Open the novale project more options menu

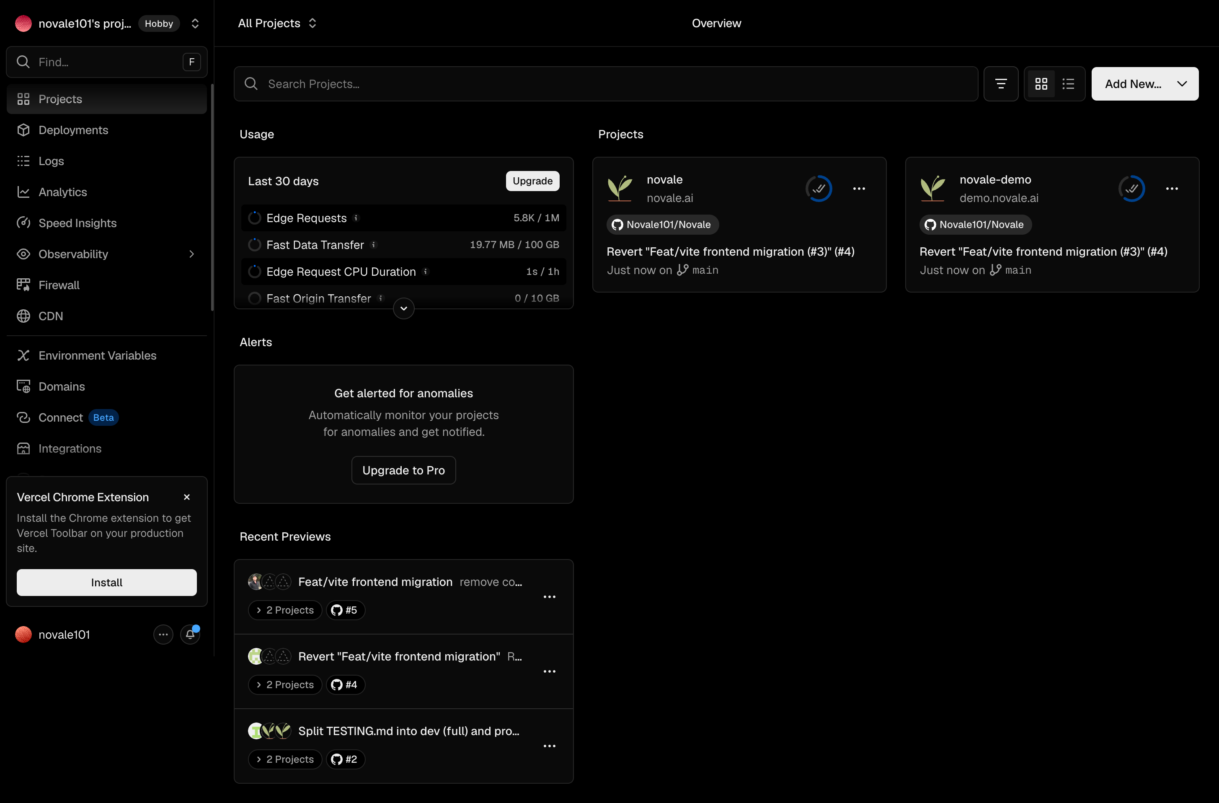click(x=859, y=189)
